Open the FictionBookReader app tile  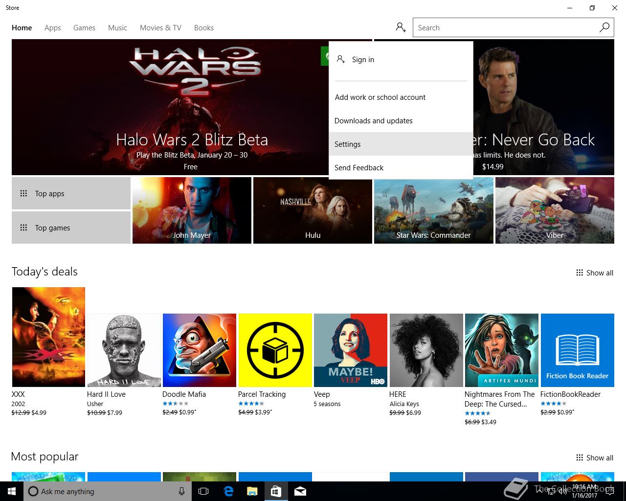pos(577,350)
